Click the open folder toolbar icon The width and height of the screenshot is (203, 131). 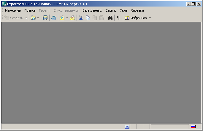point(33,18)
